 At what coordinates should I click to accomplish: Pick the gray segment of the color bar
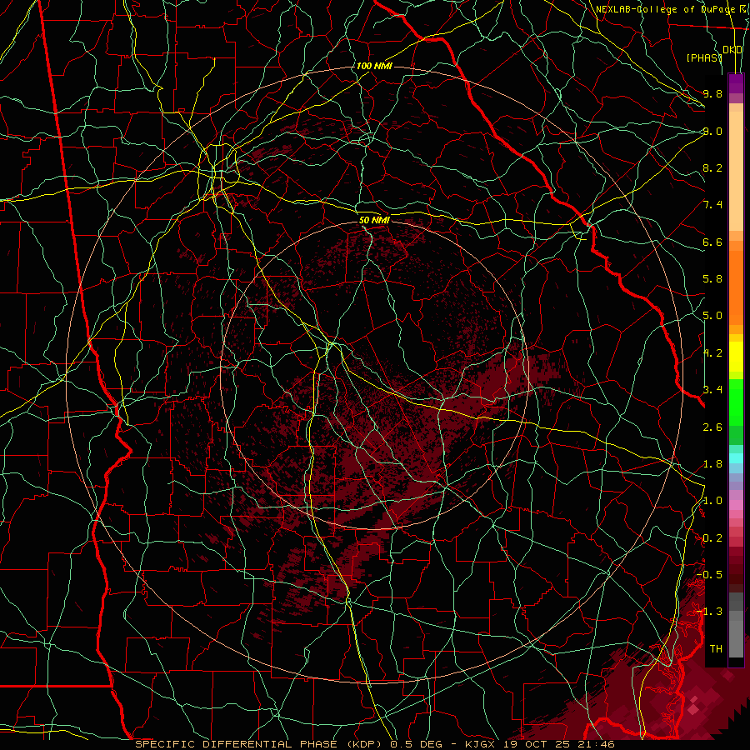pyautogui.click(x=736, y=624)
